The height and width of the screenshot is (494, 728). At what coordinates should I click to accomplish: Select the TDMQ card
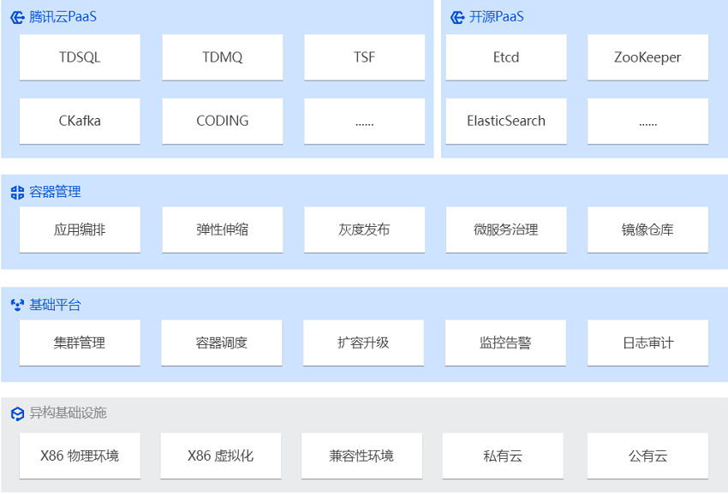tap(223, 57)
